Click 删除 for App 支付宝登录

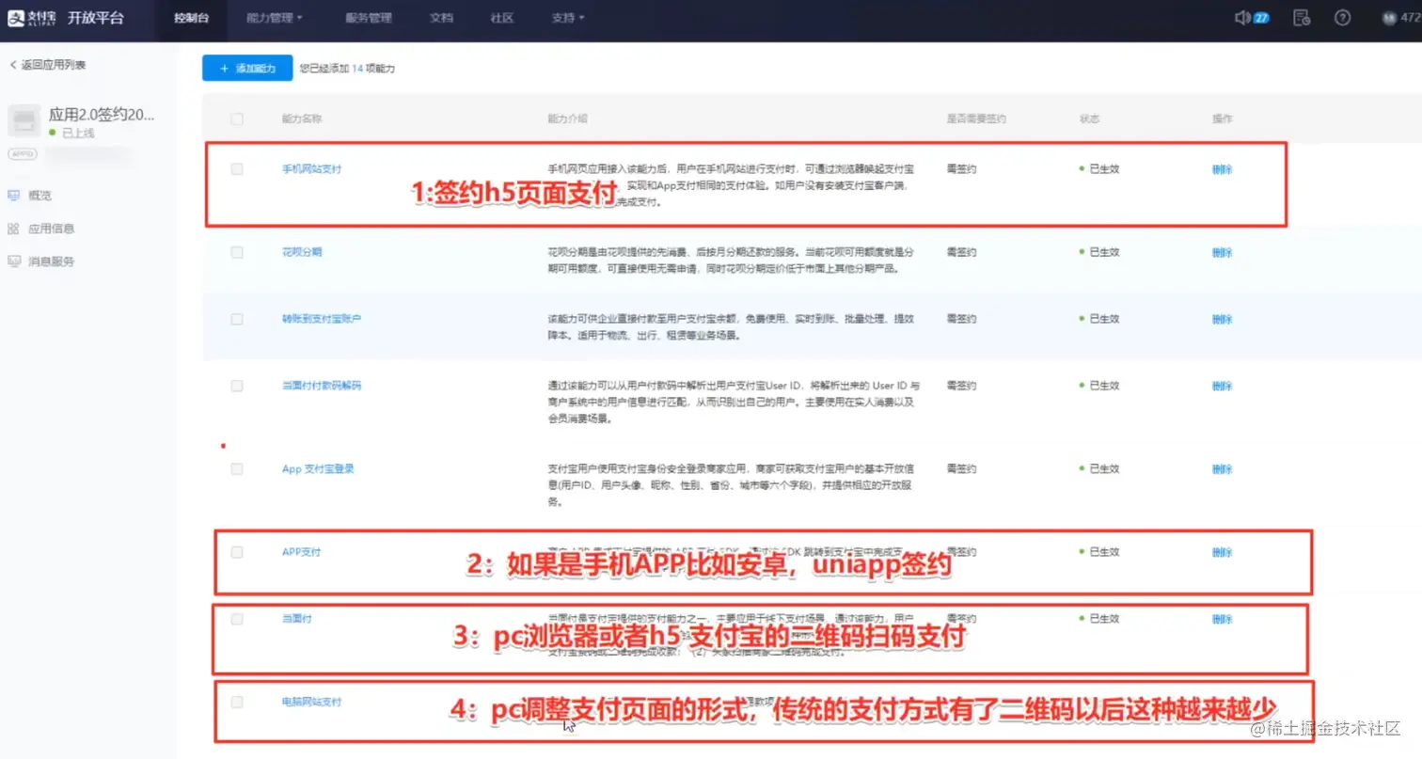pos(1222,468)
